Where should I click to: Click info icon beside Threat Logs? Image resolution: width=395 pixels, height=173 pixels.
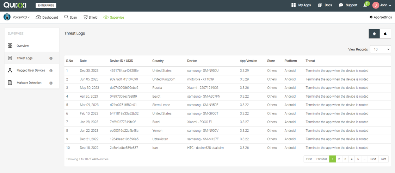point(51,58)
